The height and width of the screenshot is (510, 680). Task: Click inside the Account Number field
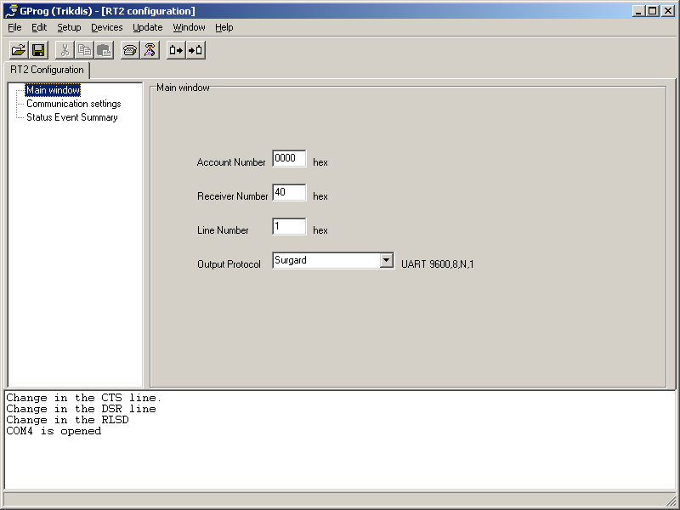[x=288, y=158]
